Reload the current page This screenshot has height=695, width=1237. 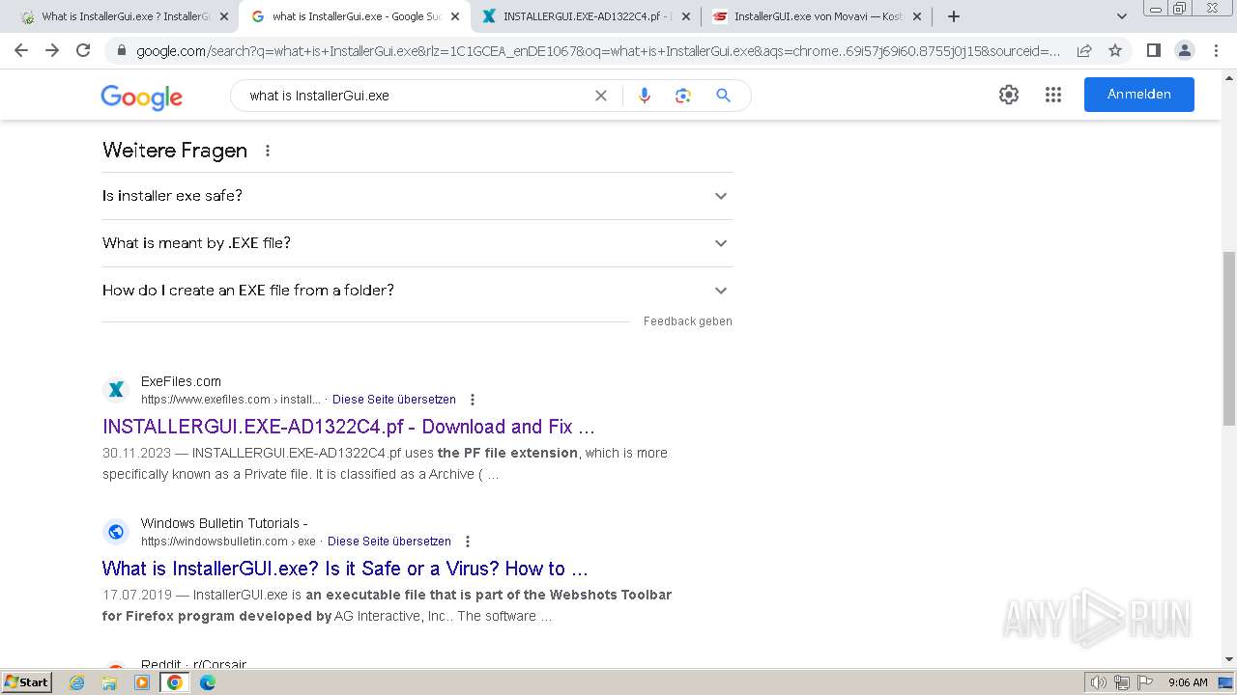(83, 50)
